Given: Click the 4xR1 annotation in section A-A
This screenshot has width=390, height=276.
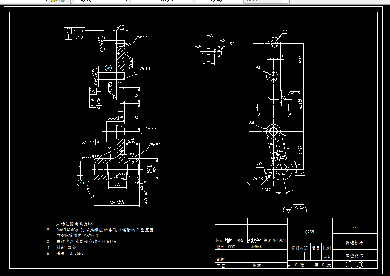Looking at the screenshot, I should pyautogui.click(x=199, y=46).
